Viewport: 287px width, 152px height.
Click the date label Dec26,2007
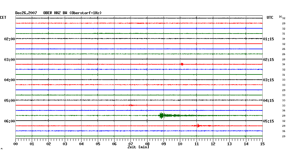(26, 13)
